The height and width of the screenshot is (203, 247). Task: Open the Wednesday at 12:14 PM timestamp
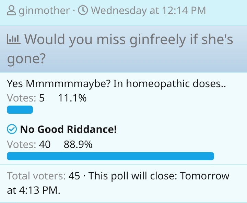149,11
